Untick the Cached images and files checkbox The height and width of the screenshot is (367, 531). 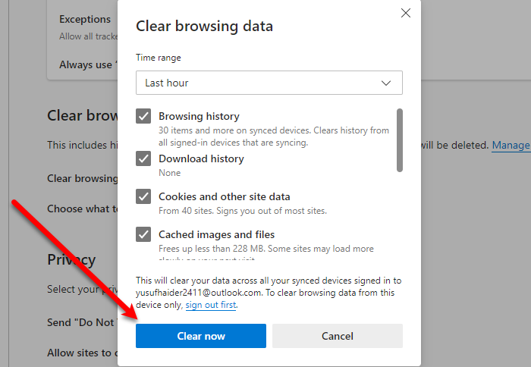pyautogui.click(x=144, y=235)
